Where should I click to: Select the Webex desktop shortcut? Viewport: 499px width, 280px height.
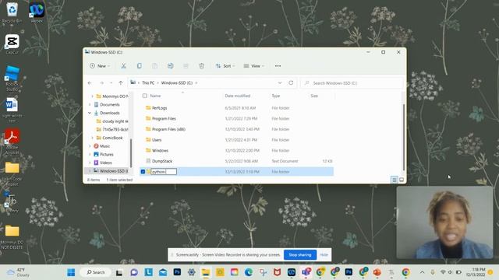[x=37, y=12]
